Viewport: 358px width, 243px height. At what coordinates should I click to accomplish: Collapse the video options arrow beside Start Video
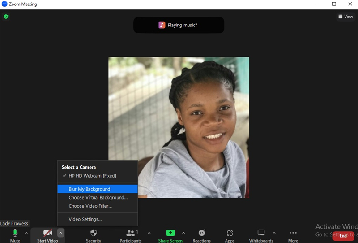pos(60,233)
